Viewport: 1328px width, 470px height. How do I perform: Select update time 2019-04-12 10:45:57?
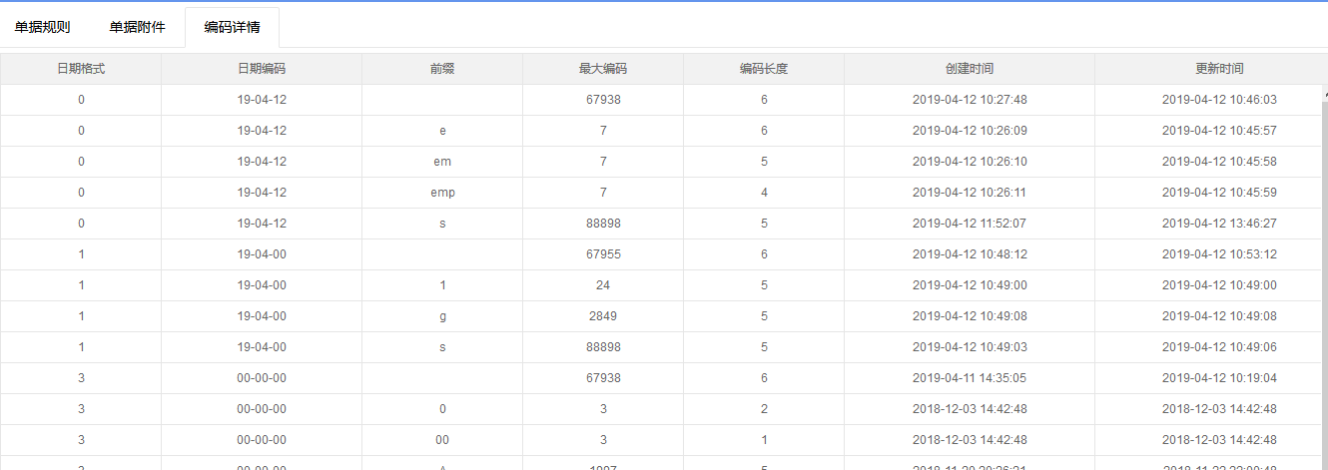tap(1219, 131)
